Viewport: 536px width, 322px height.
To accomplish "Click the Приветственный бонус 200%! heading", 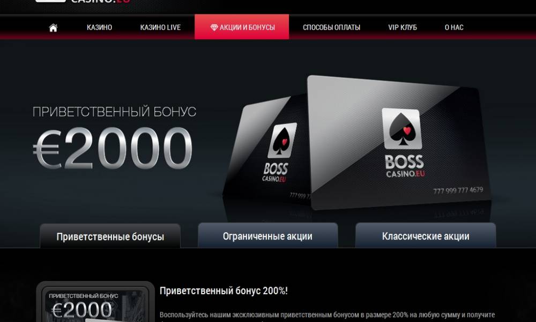I will (224, 291).
